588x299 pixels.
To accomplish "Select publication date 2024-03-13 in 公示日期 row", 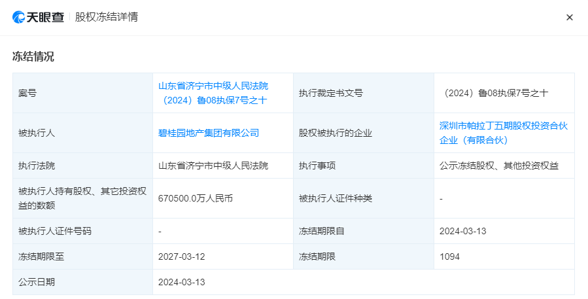I will pos(181,282).
